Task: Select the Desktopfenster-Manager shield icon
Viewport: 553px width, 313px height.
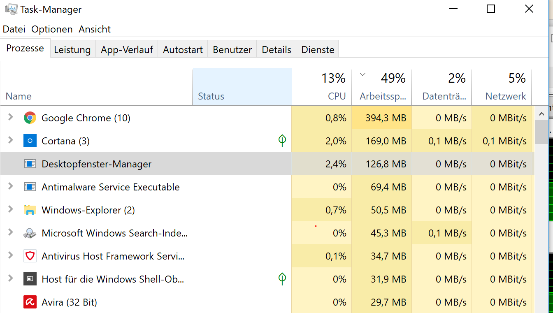Action: click(30, 164)
